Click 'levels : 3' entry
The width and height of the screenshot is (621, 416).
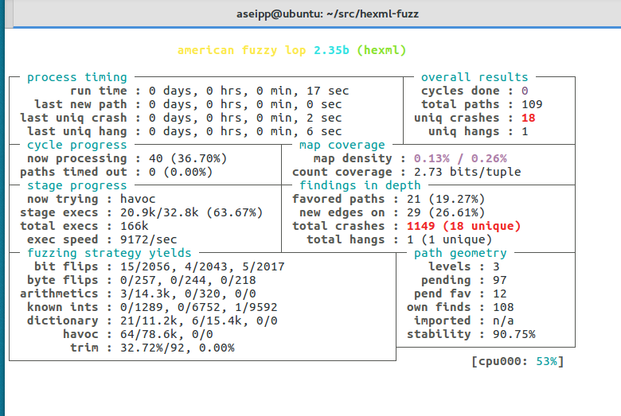[464, 266]
